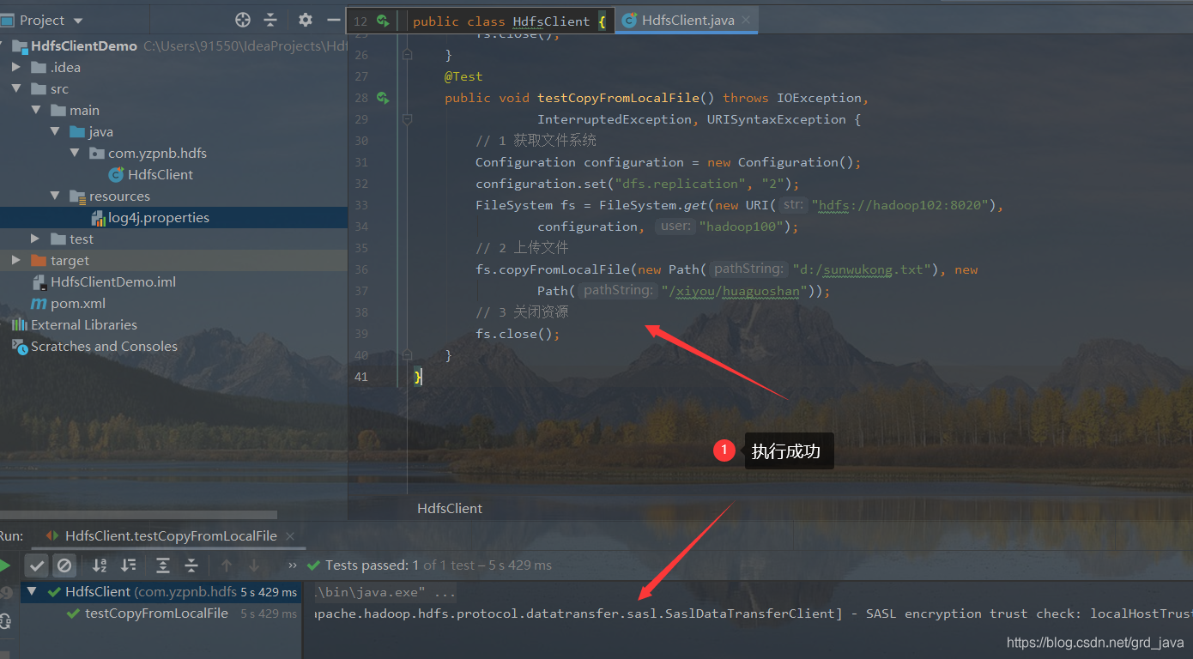Click the target folder icon
This screenshot has height=659, width=1193.
pyautogui.click(x=39, y=260)
